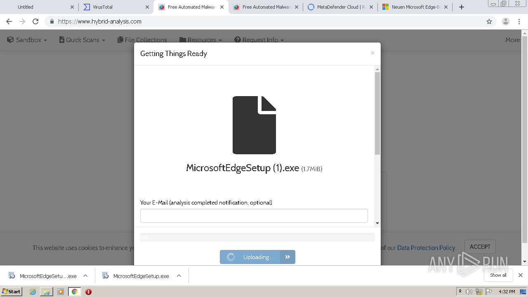
Task: Go forward to next page
Action: (22, 21)
